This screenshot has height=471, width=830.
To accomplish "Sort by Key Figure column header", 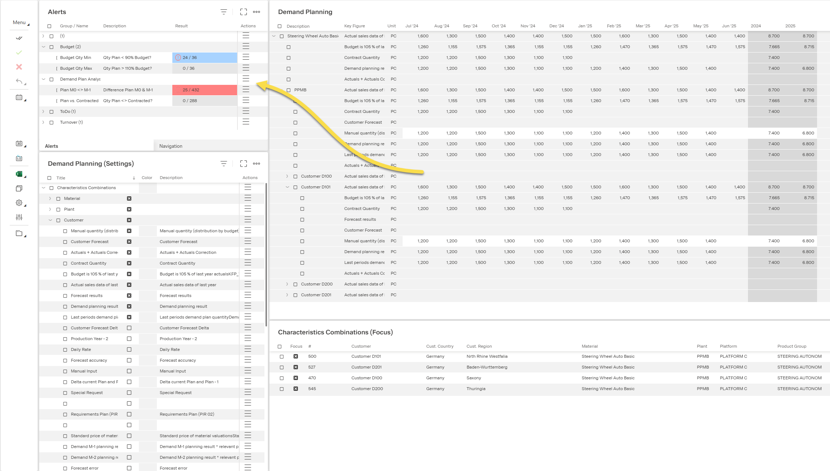I will pyautogui.click(x=354, y=26).
